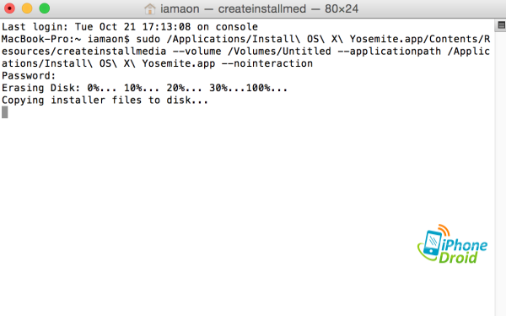
Task: Click the word "sudo" in the command
Action: [x=148, y=39]
